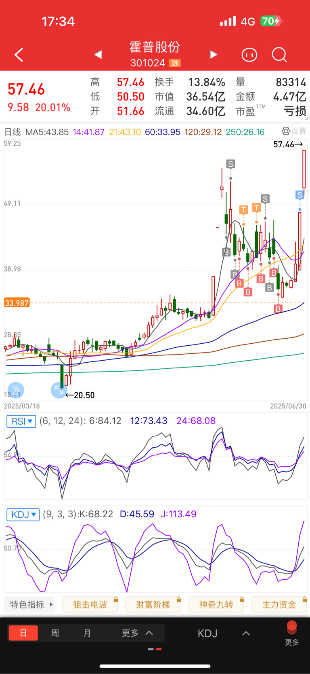Tap the orange 33.987 price line tag
The height and width of the screenshot is (674, 310).
click(17, 303)
